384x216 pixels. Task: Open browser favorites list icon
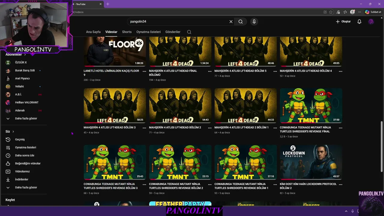(x=345, y=12)
